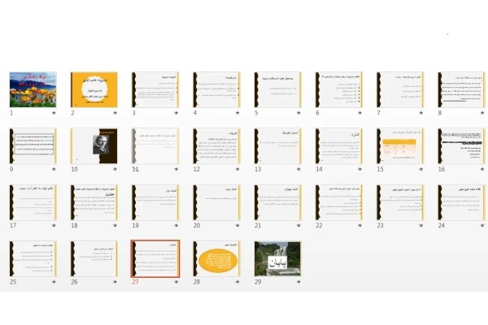Click the transition star under slide 27
The image size is (488, 325).
(176, 282)
